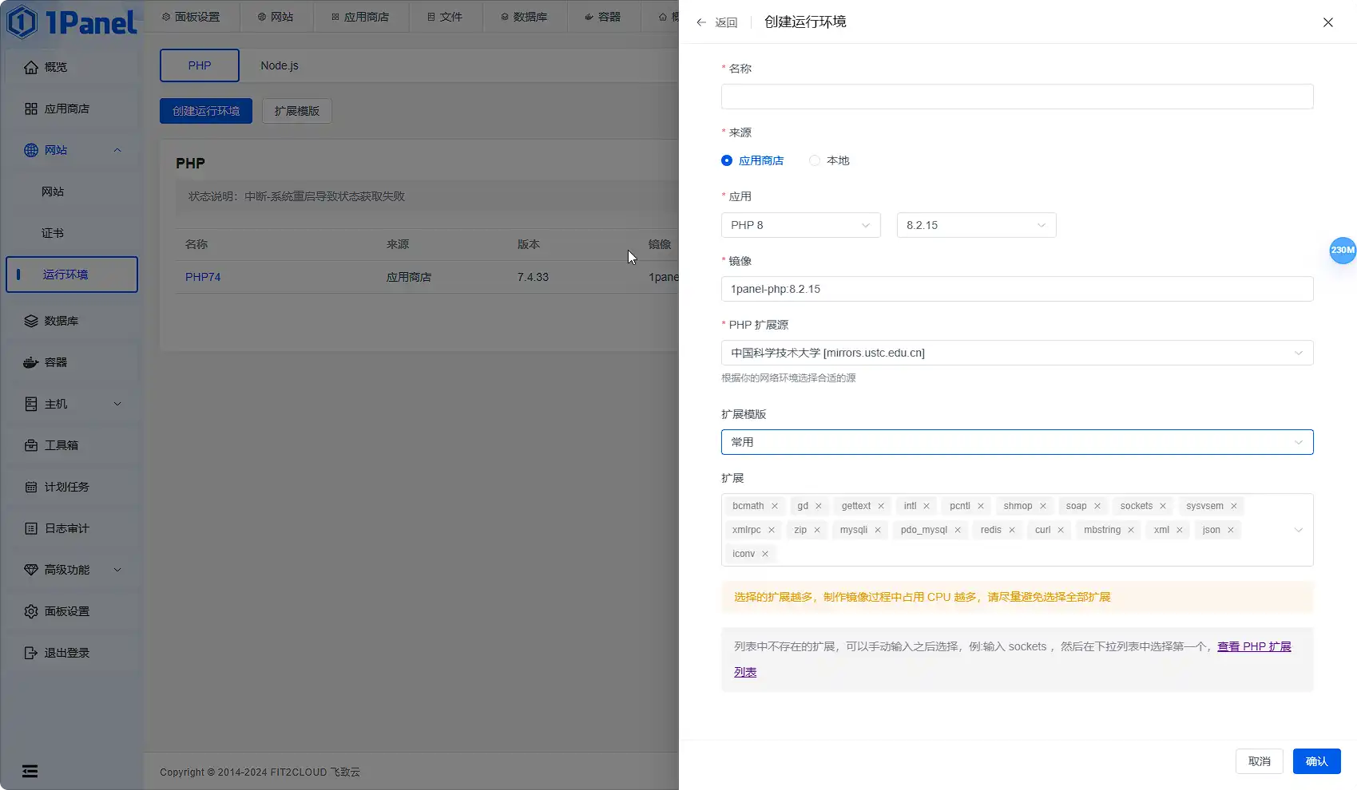The width and height of the screenshot is (1357, 790).
Task: Remove the sockets extension tag
Action: pos(1163,506)
